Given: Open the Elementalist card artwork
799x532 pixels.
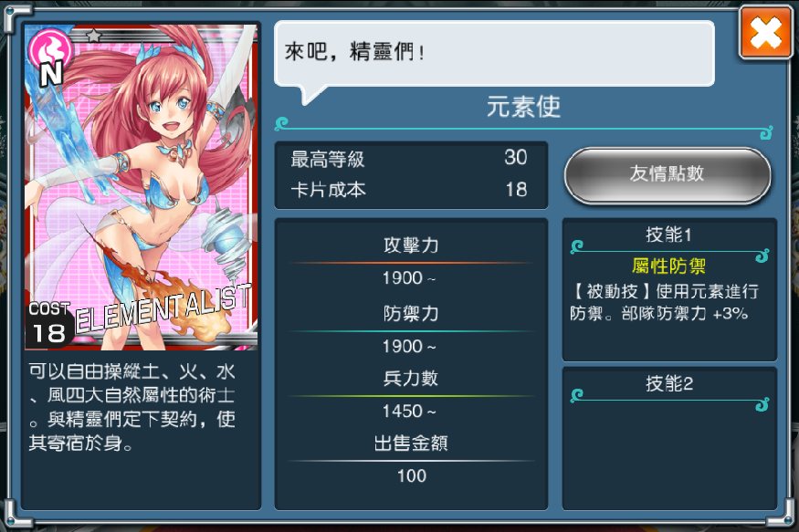Looking at the screenshot, I should (x=142, y=187).
